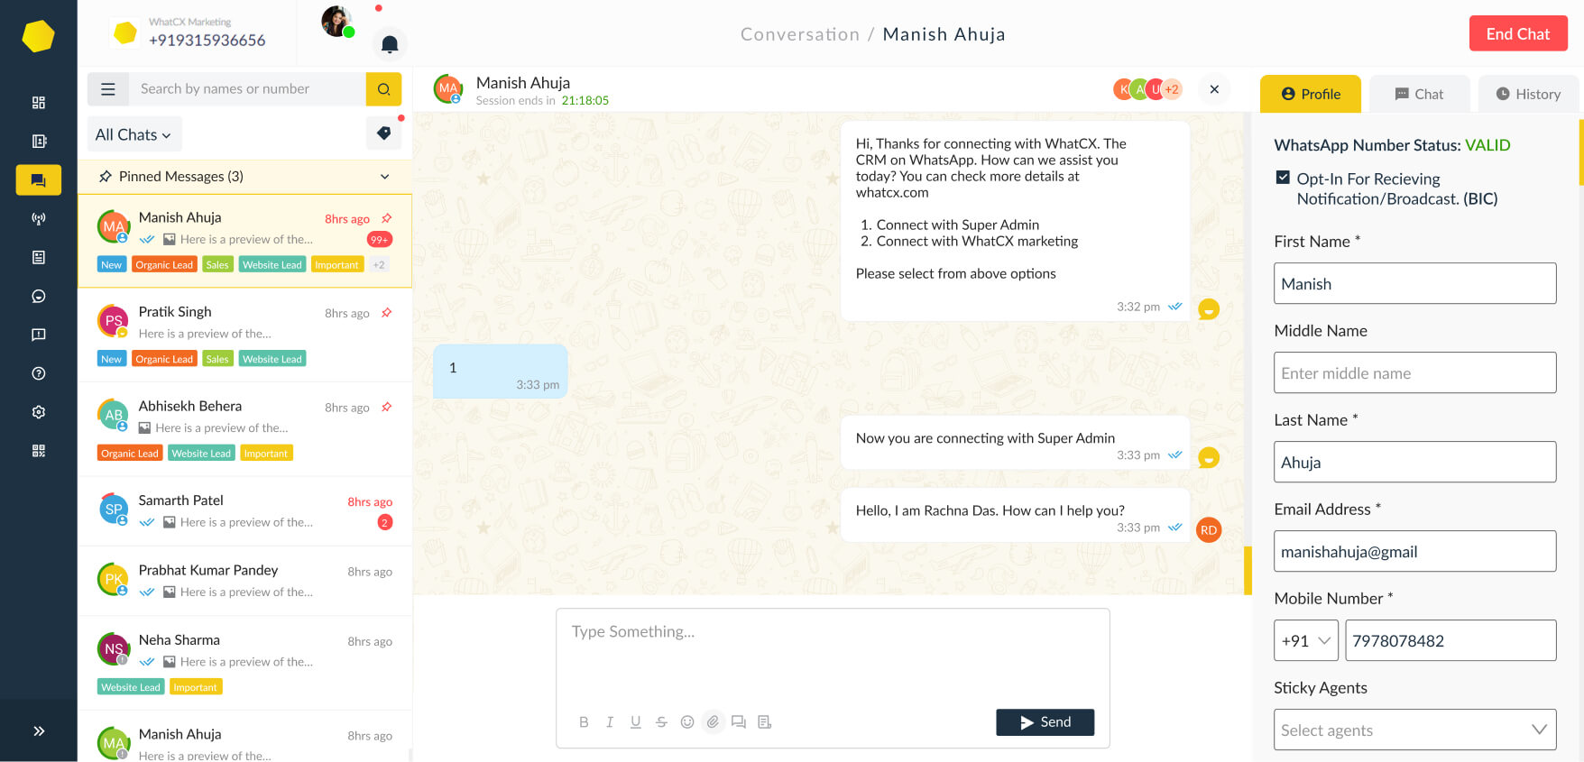Open the notifications bell
Screen dimensions: 1584x762
click(390, 44)
